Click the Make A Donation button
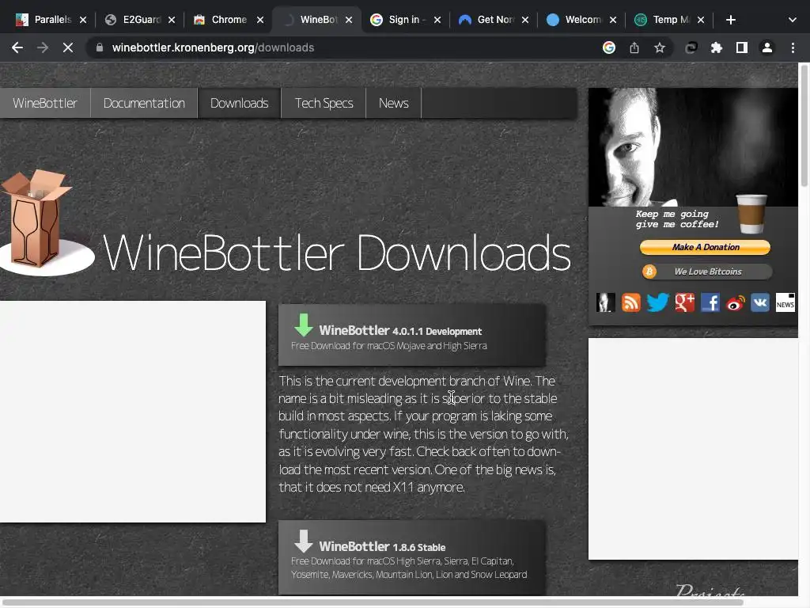This screenshot has width=810, height=608. click(x=705, y=247)
